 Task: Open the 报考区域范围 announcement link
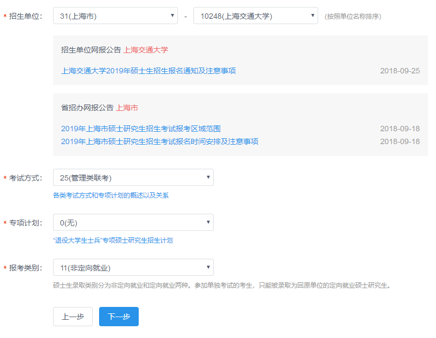click(141, 129)
